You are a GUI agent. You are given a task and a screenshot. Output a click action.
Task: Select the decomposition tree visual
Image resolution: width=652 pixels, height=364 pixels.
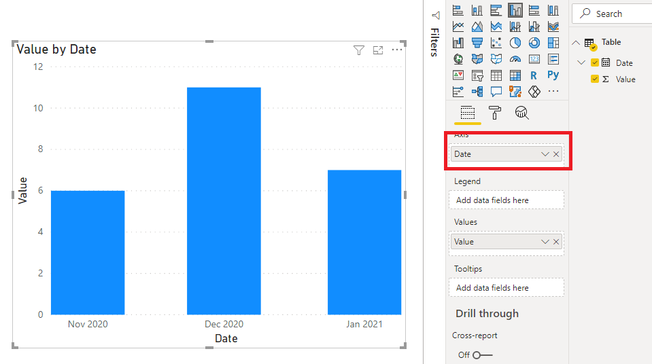click(477, 92)
